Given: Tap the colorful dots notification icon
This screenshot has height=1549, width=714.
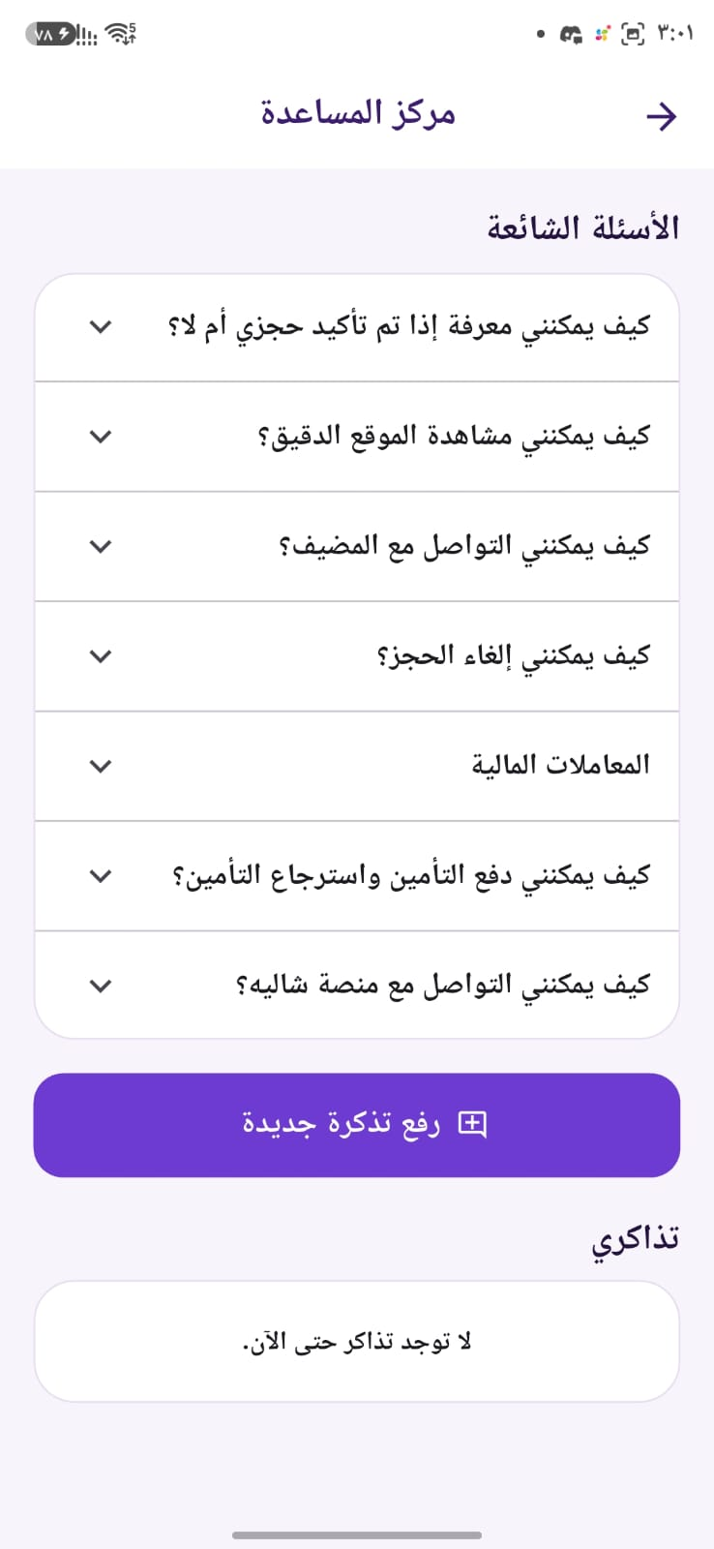Looking at the screenshot, I should (x=602, y=35).
